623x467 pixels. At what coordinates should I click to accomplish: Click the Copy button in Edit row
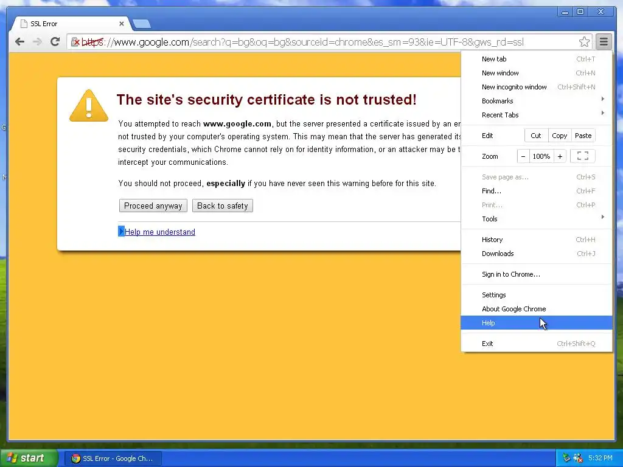pos(560,136)
